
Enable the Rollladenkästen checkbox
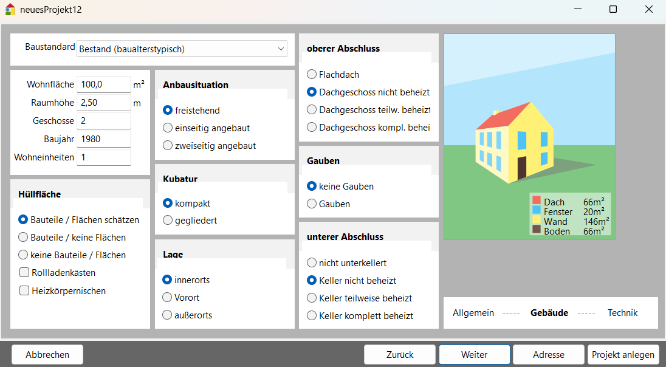coord(25,273)
